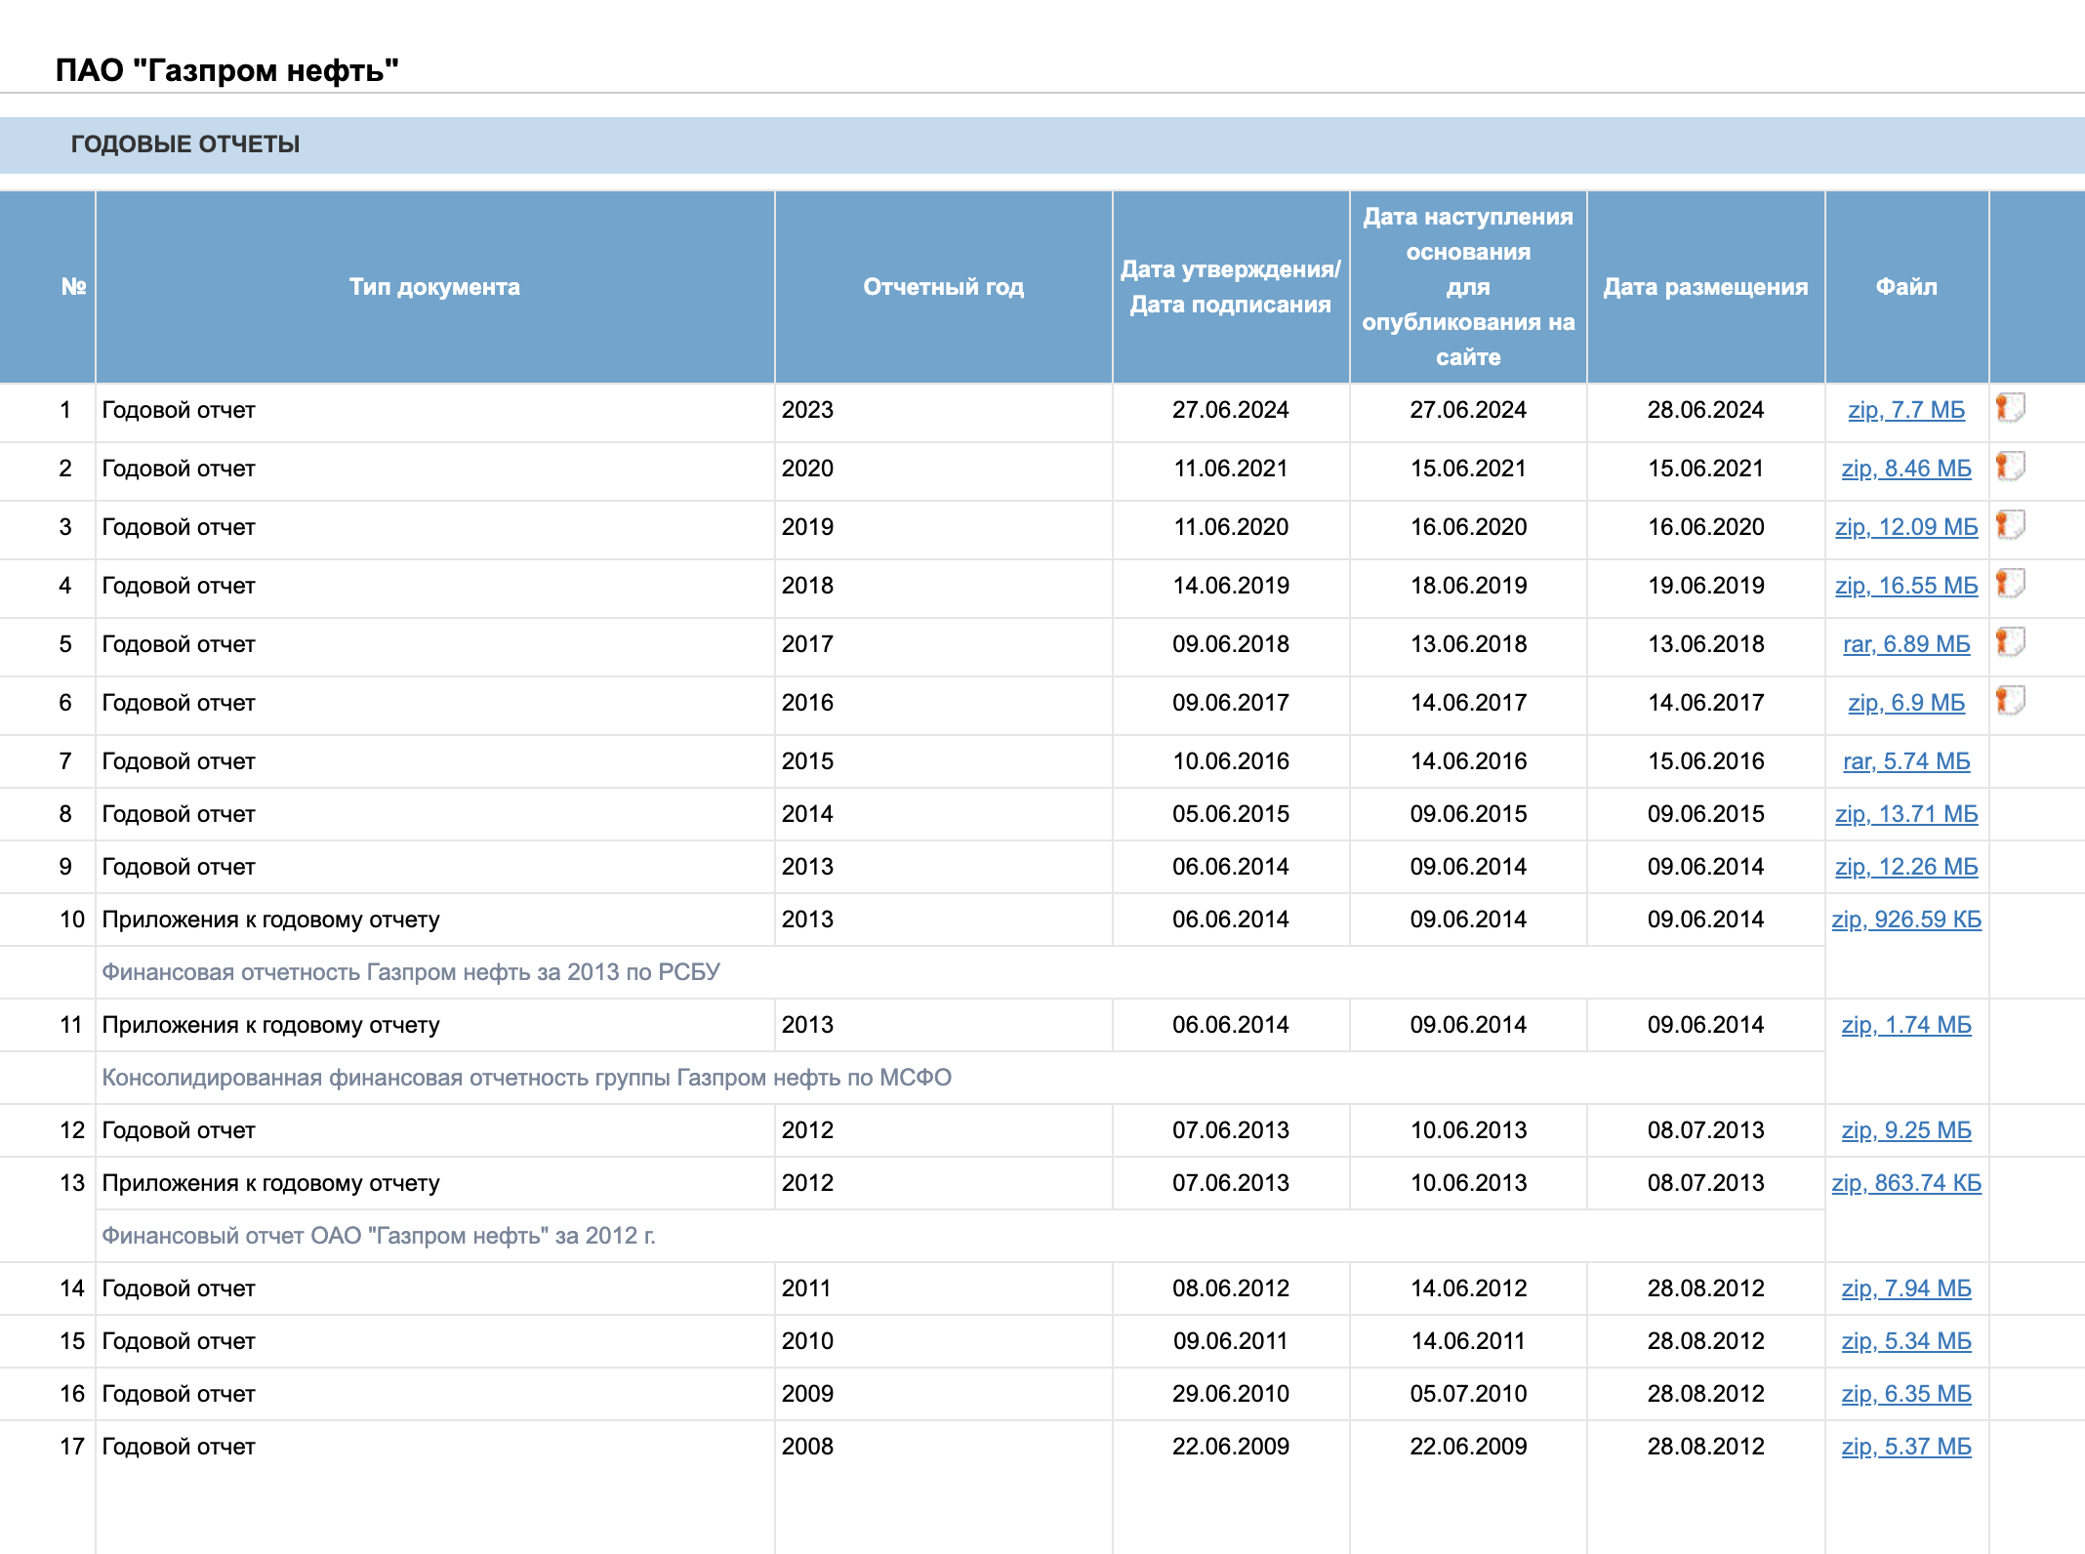
Task: Download the zip, 926.59 КБ file
Action: 1906,920
